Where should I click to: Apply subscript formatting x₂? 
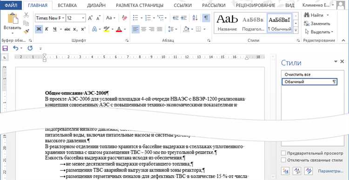(x=75, y=29)
